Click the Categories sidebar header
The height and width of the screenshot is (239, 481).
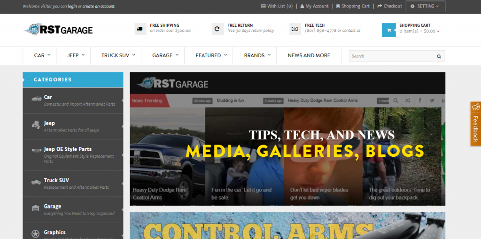73,80
